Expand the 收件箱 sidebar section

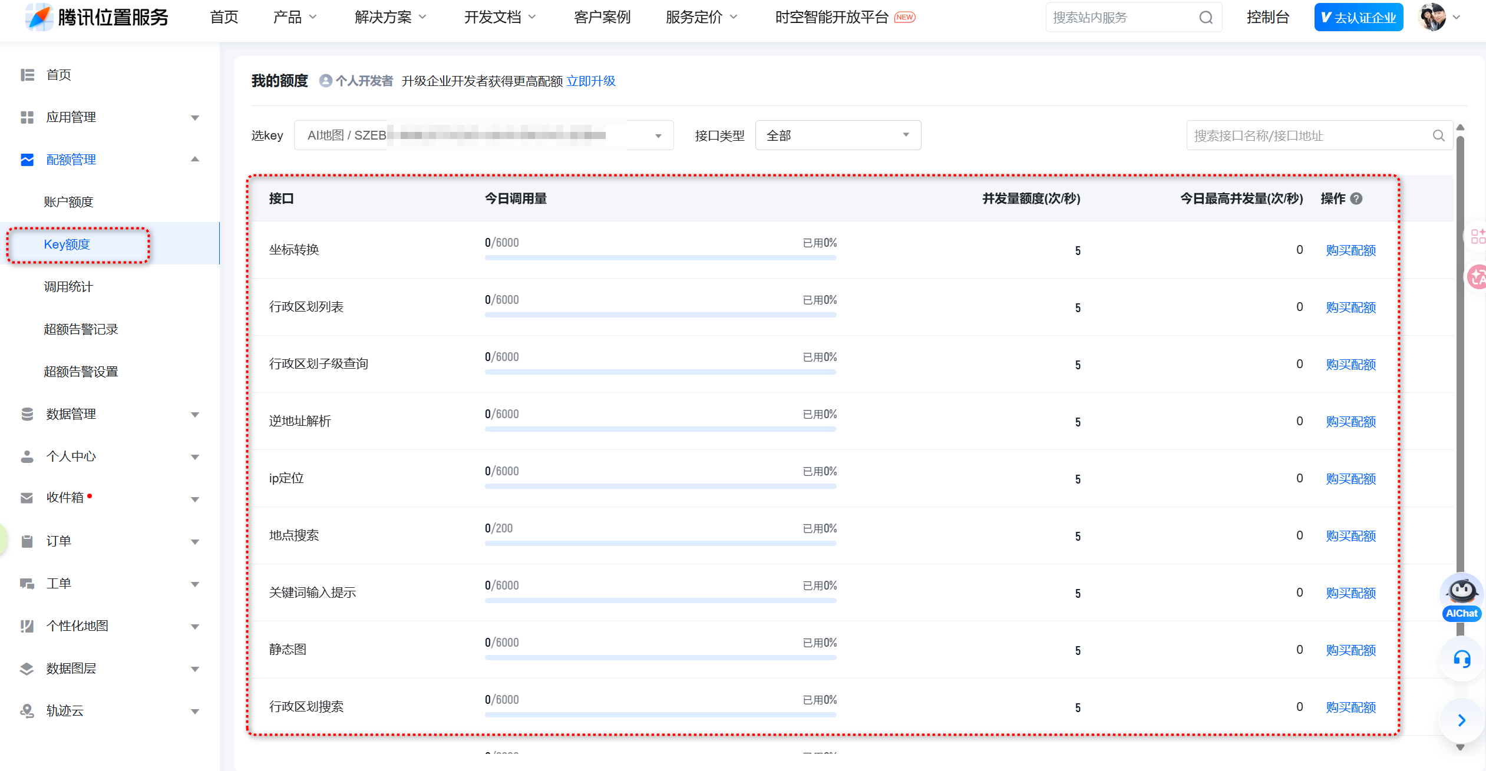(x=195, y=499)
